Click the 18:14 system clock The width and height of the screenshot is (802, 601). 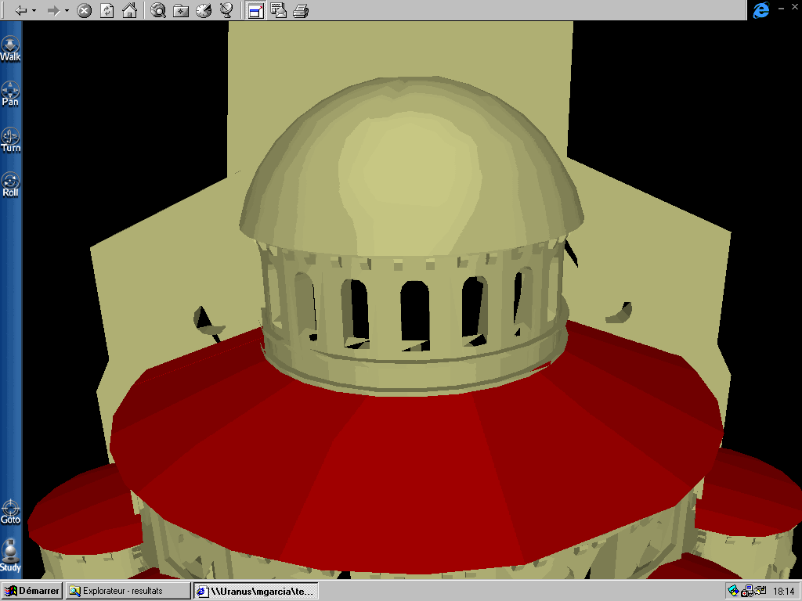click(783, 592)
